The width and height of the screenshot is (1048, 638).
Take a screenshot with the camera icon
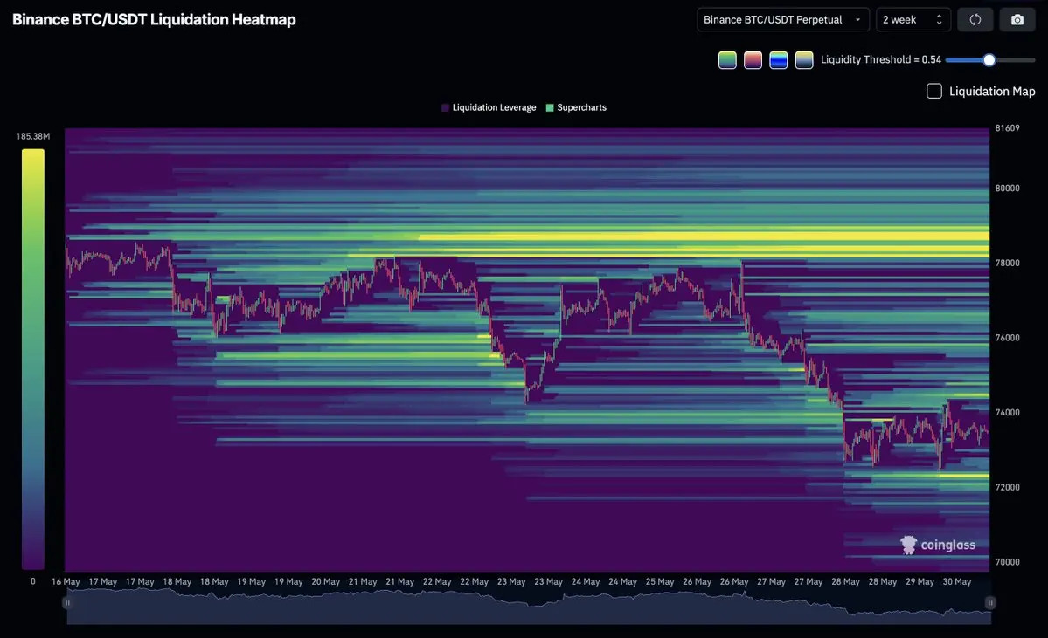point(1017,20)
